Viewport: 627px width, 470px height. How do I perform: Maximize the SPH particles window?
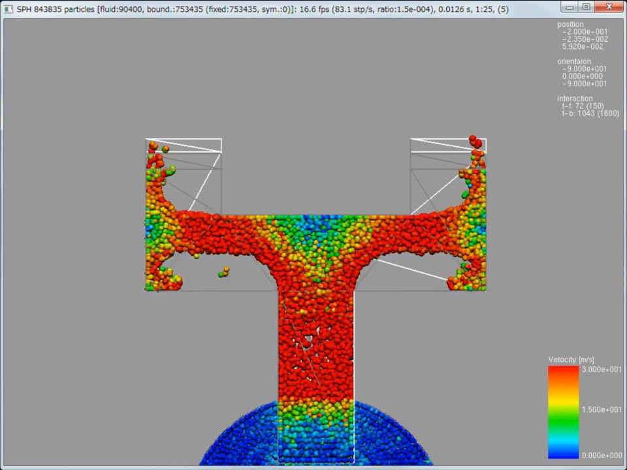587,7
